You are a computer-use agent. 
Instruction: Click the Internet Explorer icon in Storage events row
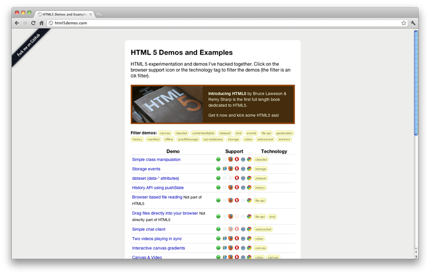225,168
